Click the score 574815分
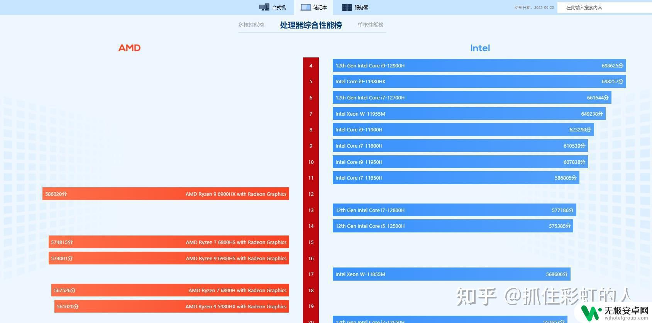Image resolution: width=652 pixels, height=323 pixels. click(x=62, y=242)
